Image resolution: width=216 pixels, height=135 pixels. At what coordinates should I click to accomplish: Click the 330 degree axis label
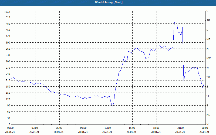tap(8, 55)
